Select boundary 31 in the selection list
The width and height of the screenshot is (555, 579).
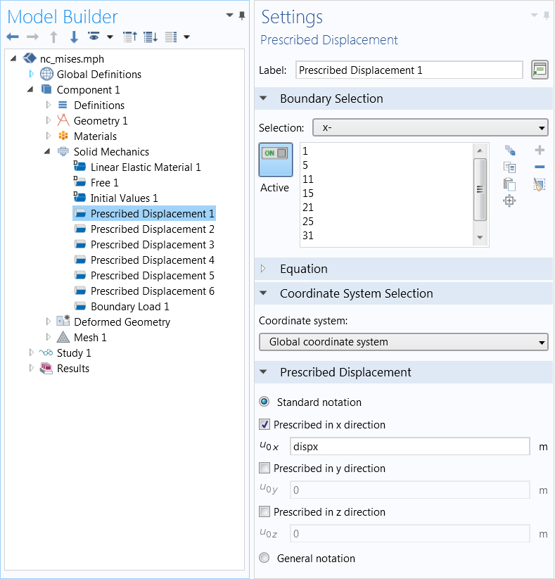(308, 235)
